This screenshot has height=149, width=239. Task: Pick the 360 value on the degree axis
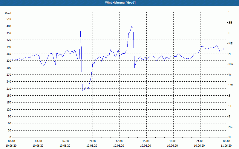[x=9, y=54]
